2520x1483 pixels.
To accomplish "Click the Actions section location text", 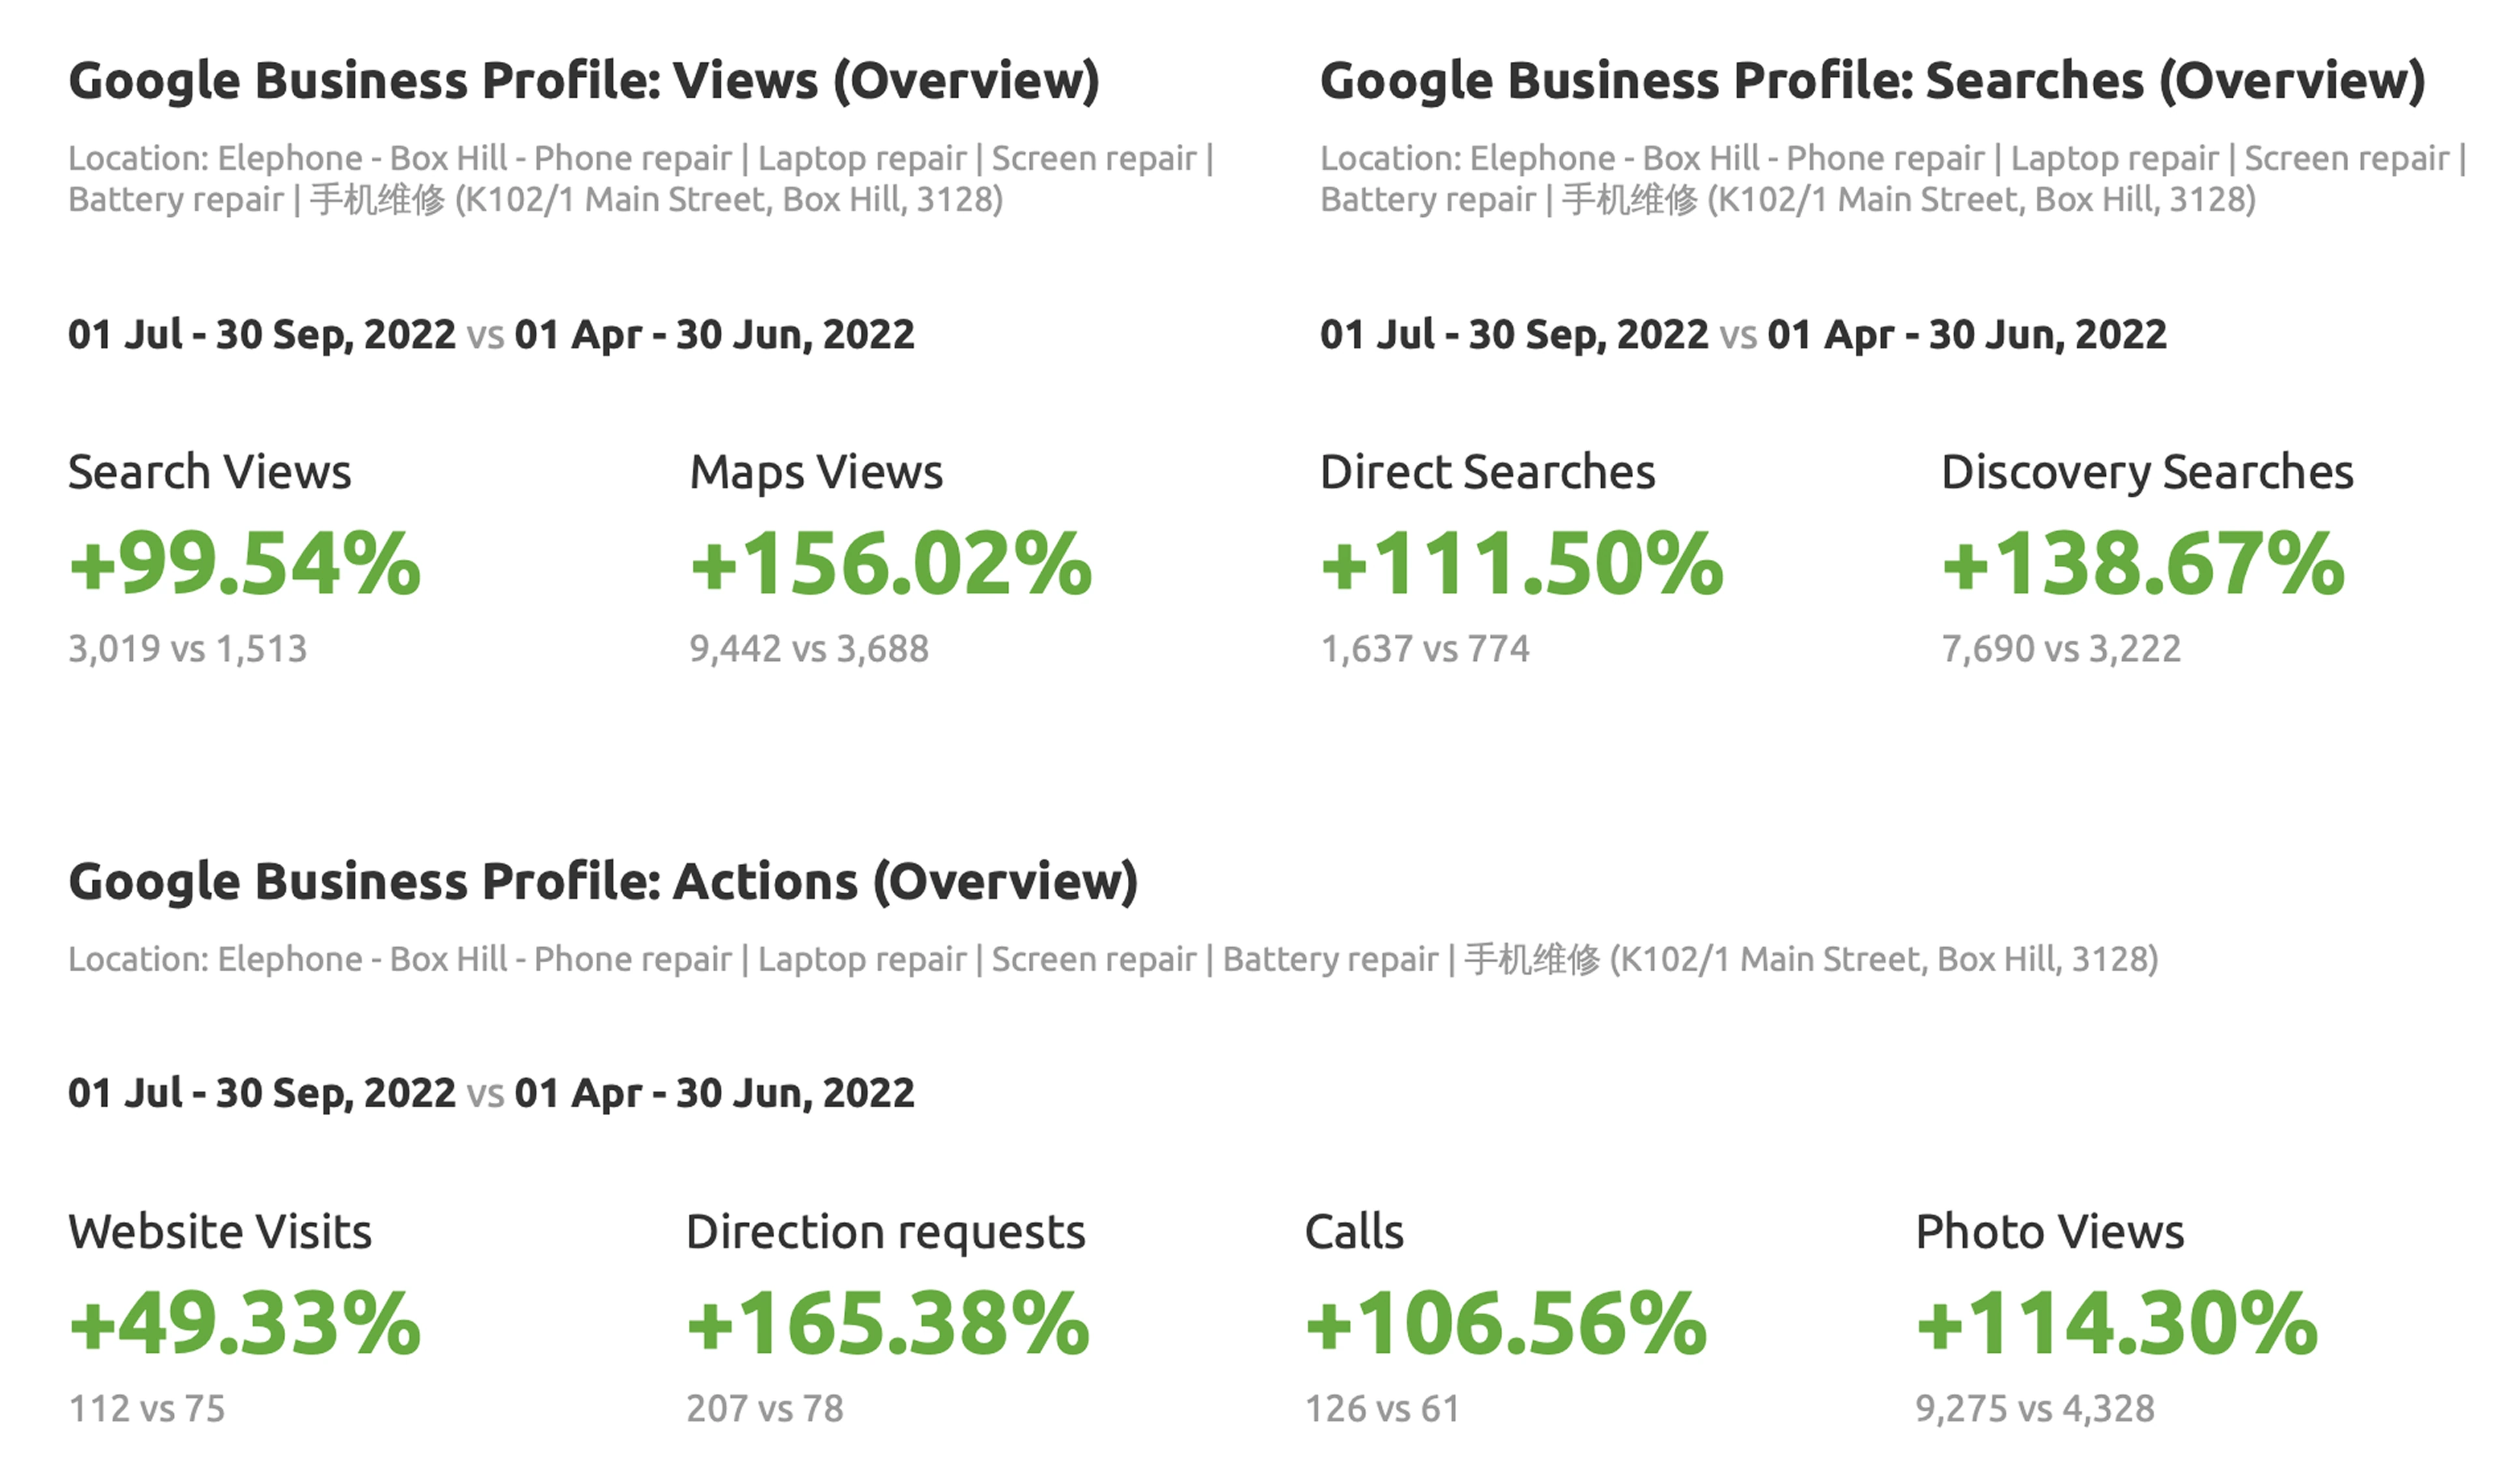I will tap(1113, 959).
